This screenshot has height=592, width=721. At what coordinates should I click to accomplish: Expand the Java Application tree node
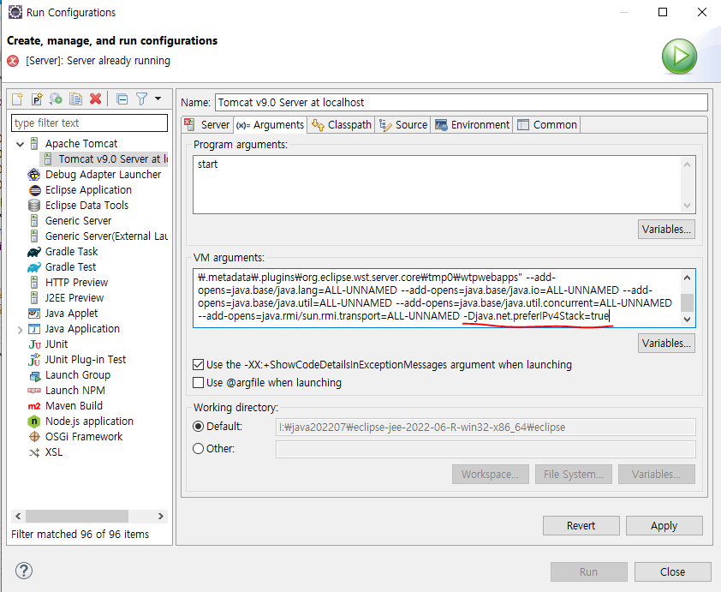pyautogui.click(x=20, y=329)
